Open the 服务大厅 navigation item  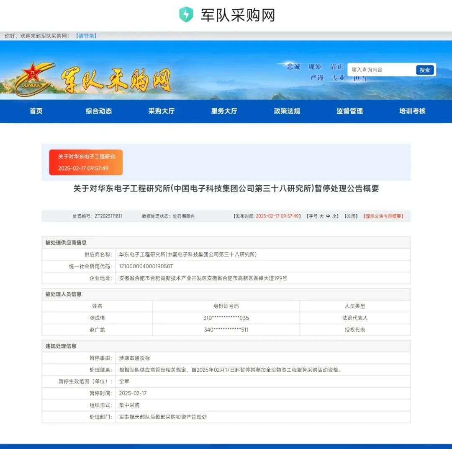point(224,111)
